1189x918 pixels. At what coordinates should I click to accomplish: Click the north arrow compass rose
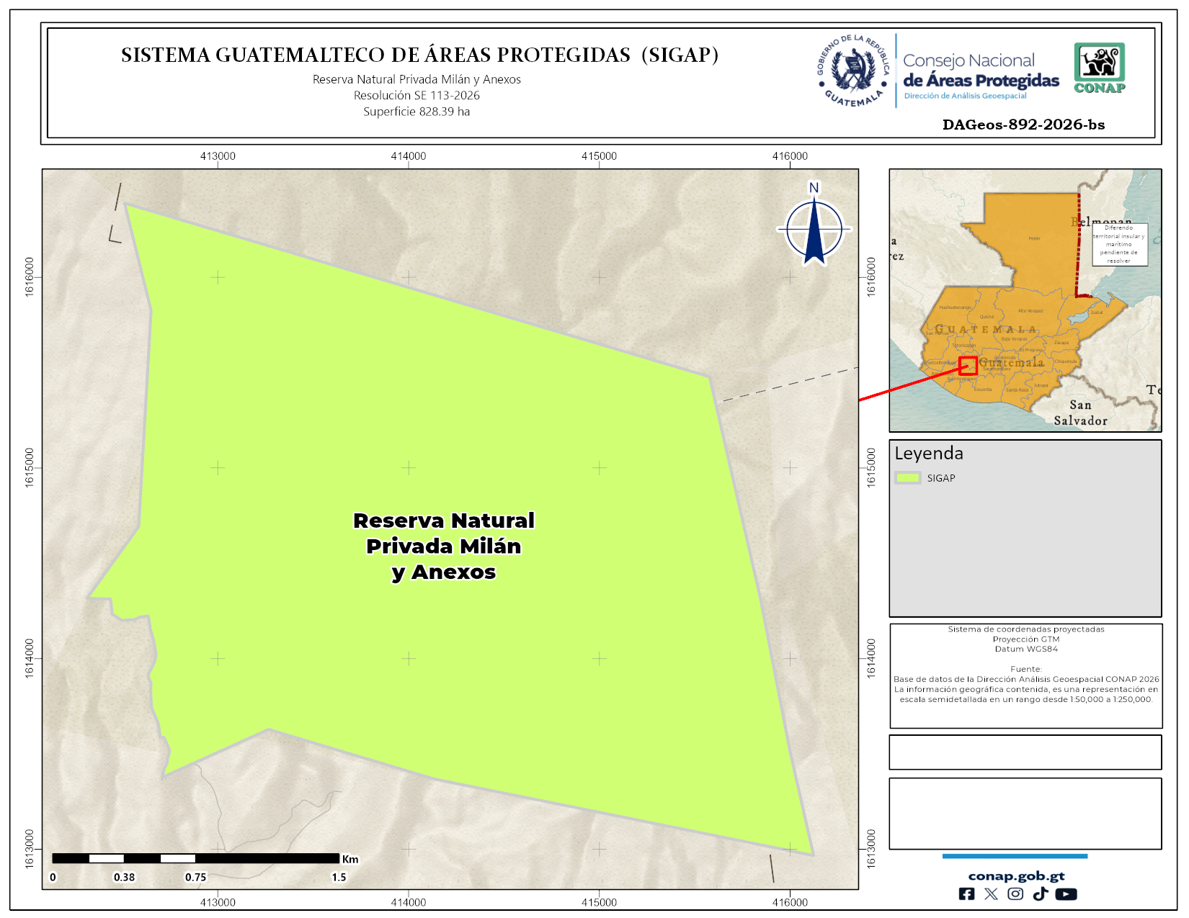[814, 224]
